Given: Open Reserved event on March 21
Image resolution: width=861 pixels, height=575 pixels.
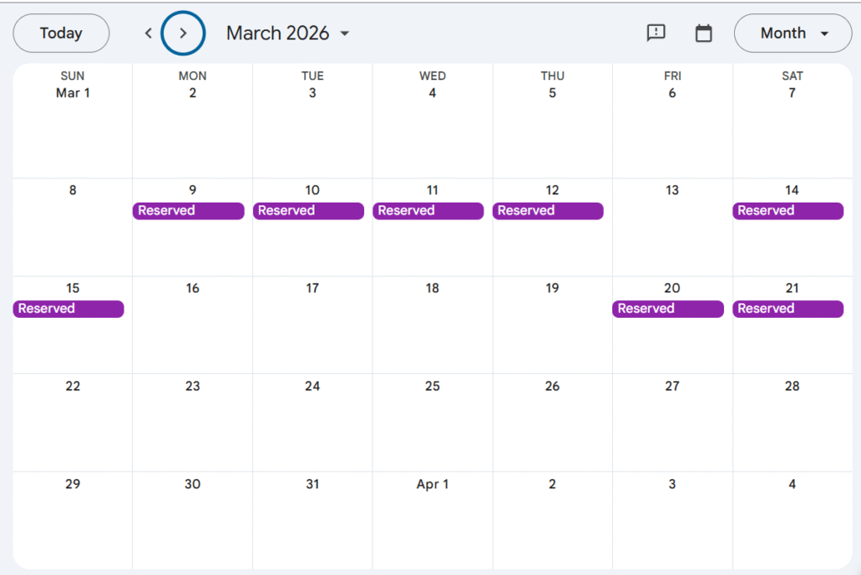Looking at the screenshot, I should [788, 309].
